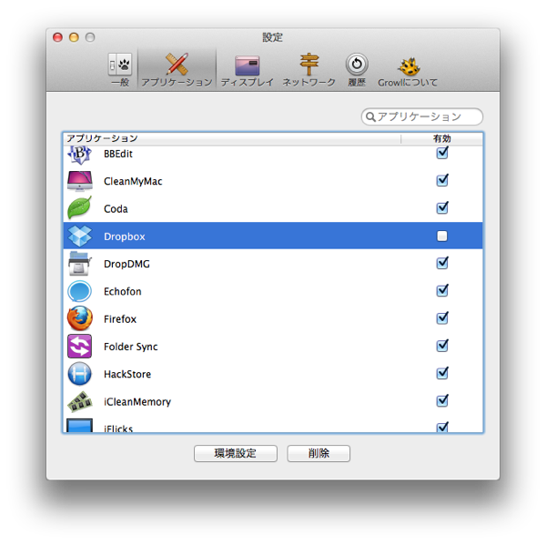Click the 削除 delete button
This screenshot has width=546, height=544.
click(318, 453)
